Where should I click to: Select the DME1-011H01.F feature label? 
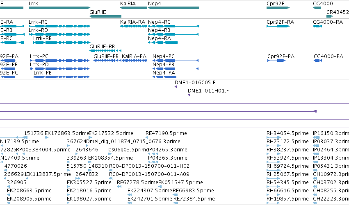(x=208, y=91)
